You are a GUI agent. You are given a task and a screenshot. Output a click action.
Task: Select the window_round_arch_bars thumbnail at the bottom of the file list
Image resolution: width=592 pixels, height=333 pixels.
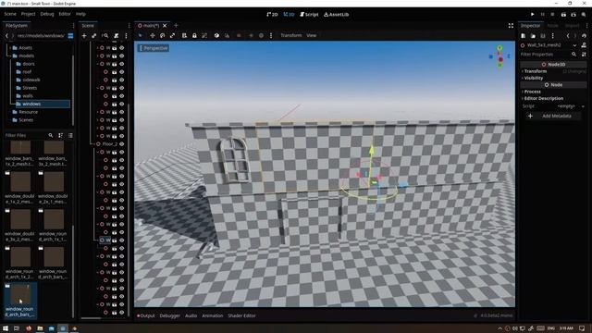pos(20,301)
